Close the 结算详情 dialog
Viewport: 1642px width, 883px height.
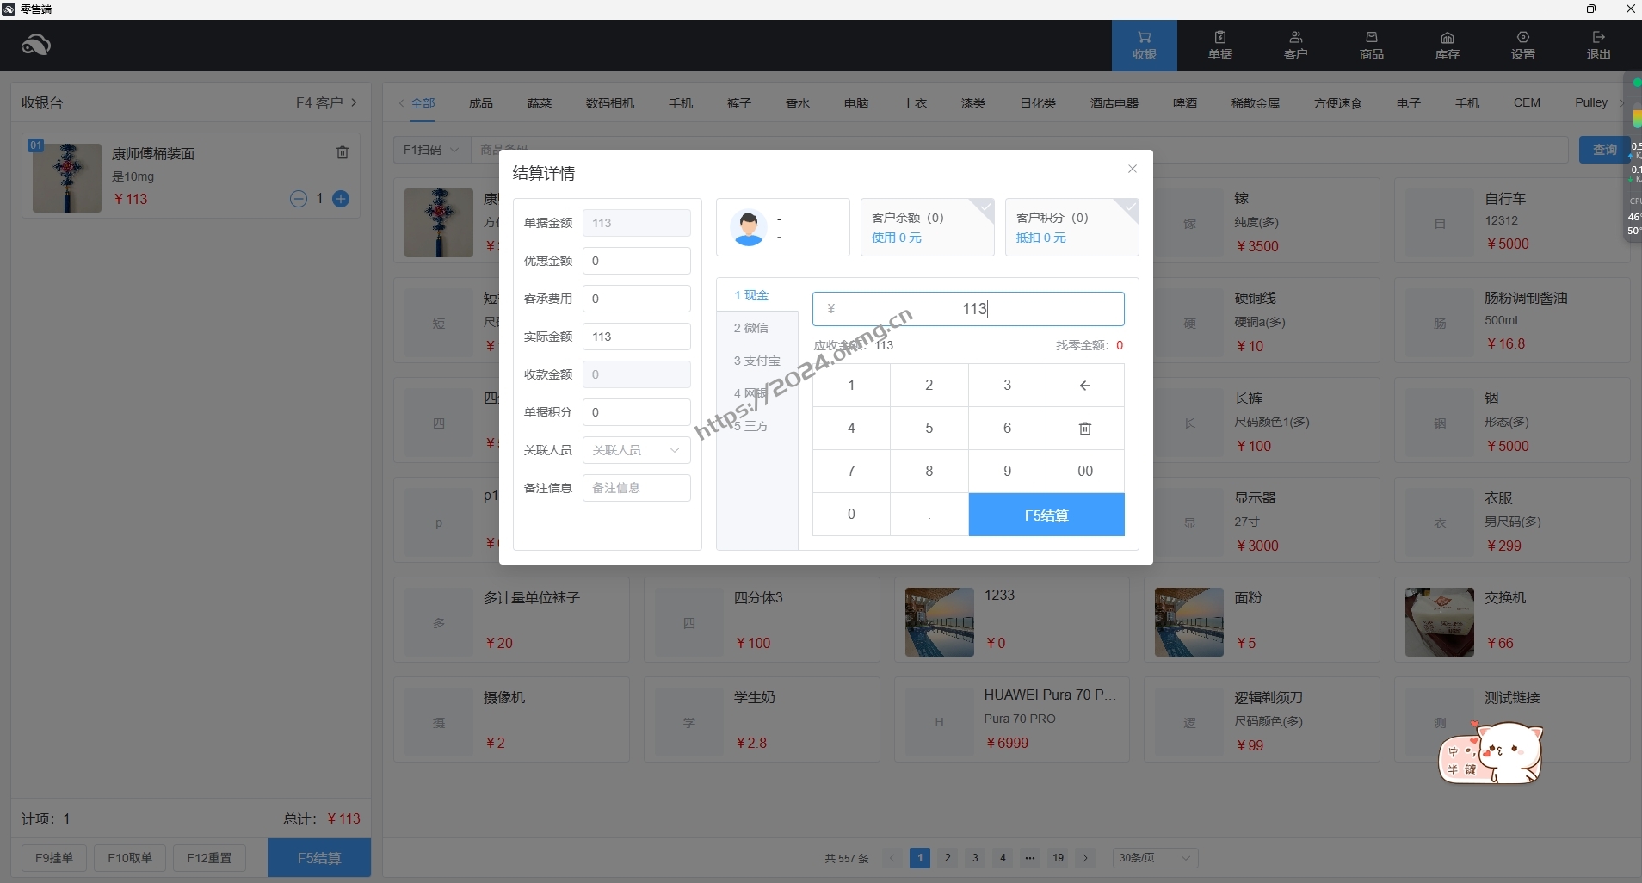[x=1133, y=169]
